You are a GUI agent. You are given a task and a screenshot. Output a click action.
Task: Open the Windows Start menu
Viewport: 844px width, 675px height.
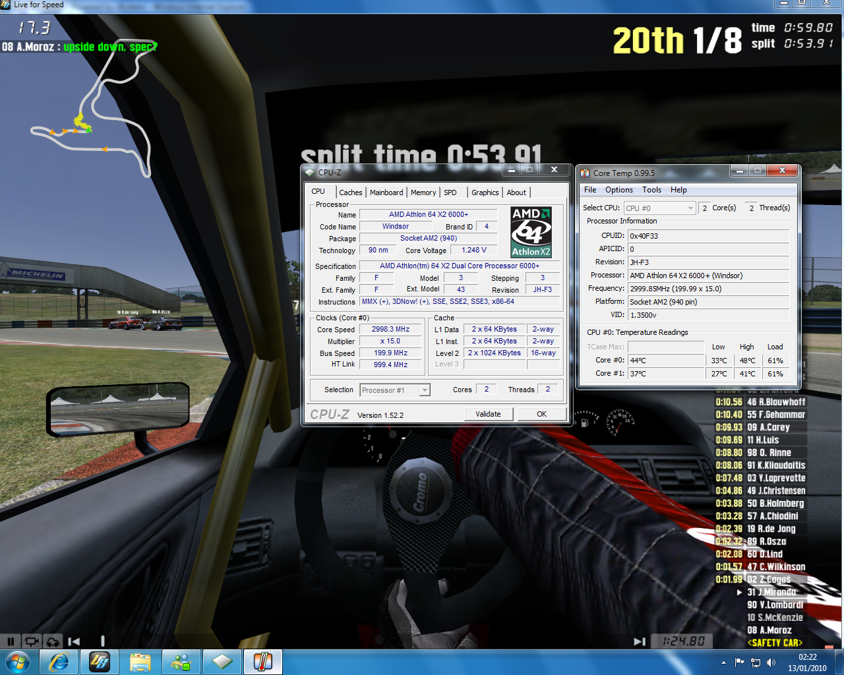(x=17, y=662)
